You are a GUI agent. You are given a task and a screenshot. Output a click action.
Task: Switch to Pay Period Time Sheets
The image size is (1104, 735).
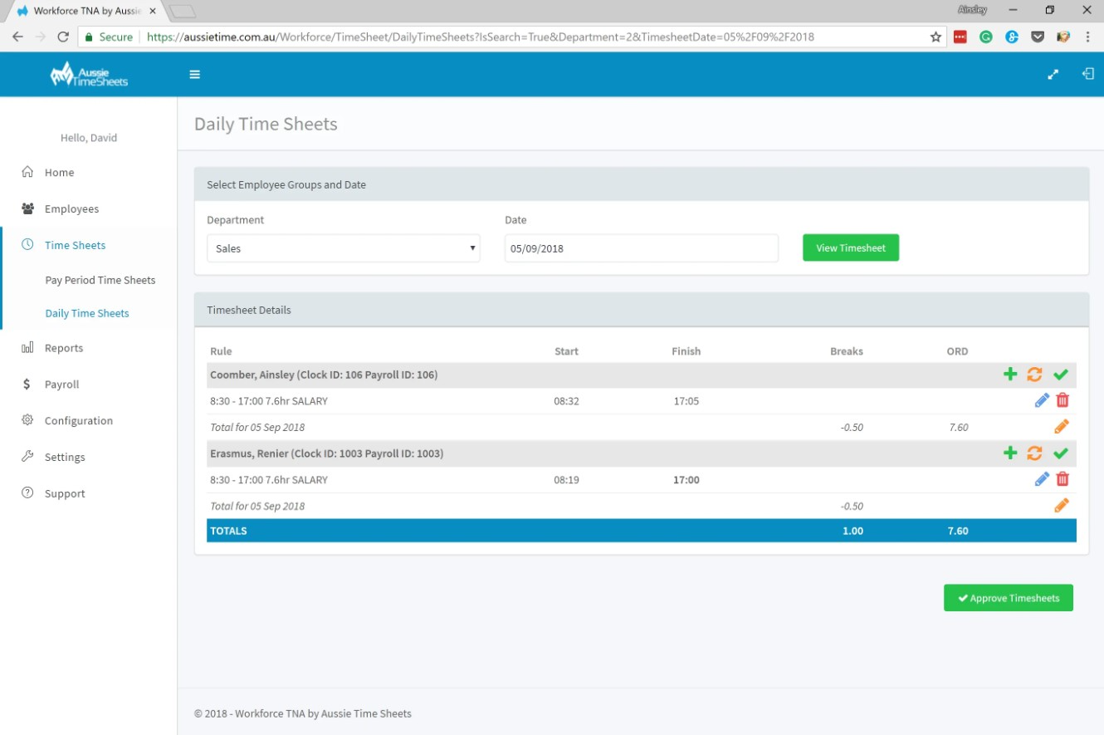[x=100, y=280]
